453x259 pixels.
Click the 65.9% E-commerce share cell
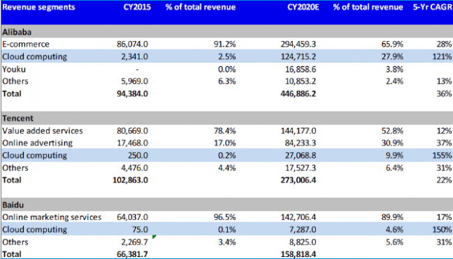392,44
